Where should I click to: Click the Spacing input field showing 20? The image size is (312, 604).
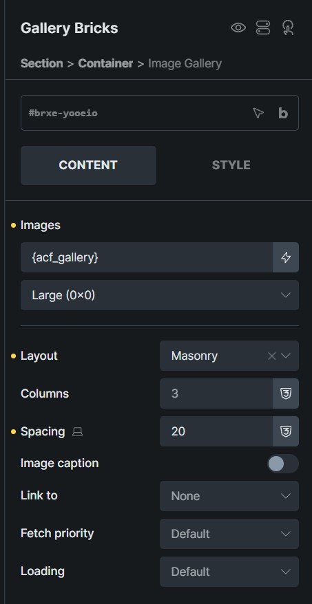pos(216,431)
